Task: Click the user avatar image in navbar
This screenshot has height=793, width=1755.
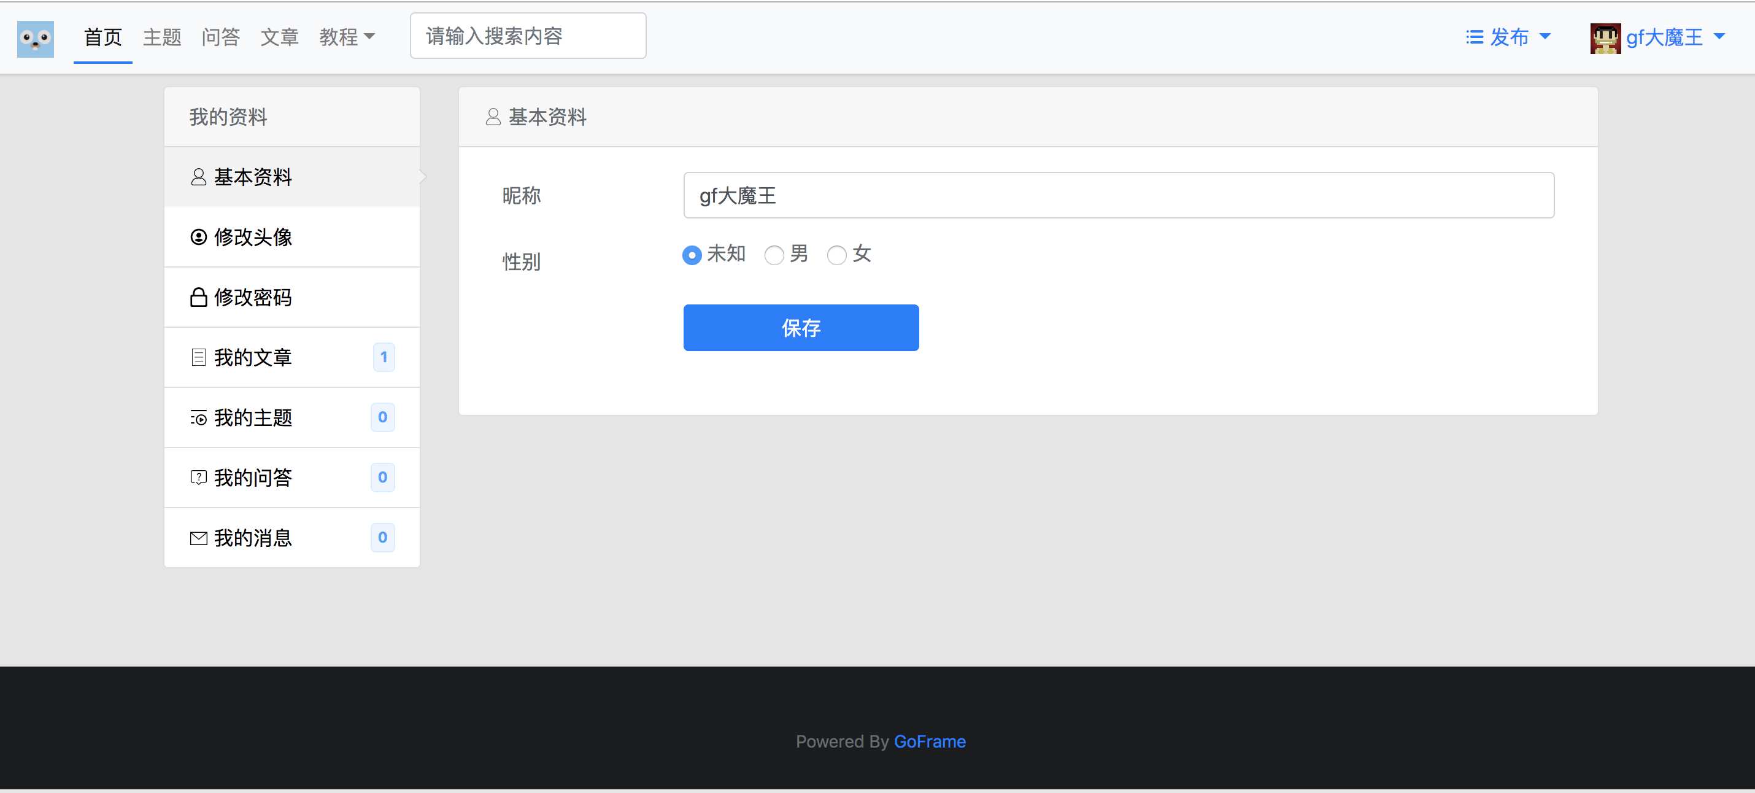Action: 1605,38
